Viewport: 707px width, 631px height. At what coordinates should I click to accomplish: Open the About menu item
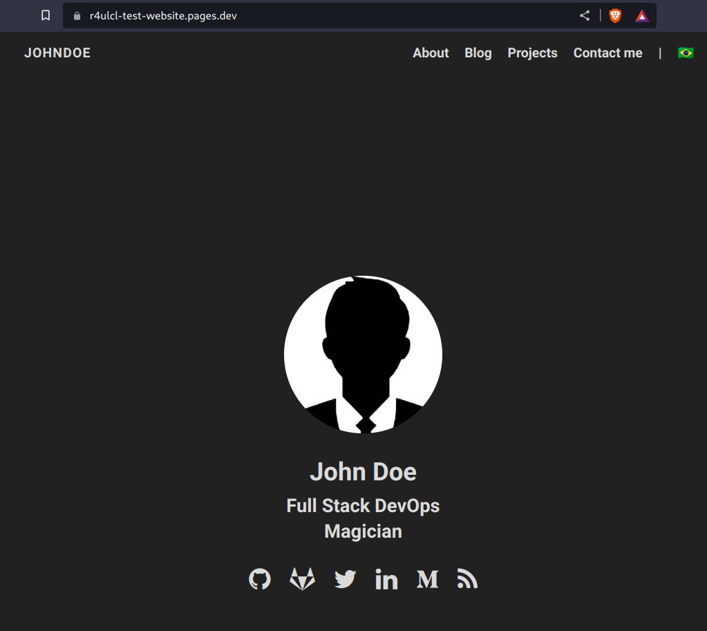pos(431,53)
